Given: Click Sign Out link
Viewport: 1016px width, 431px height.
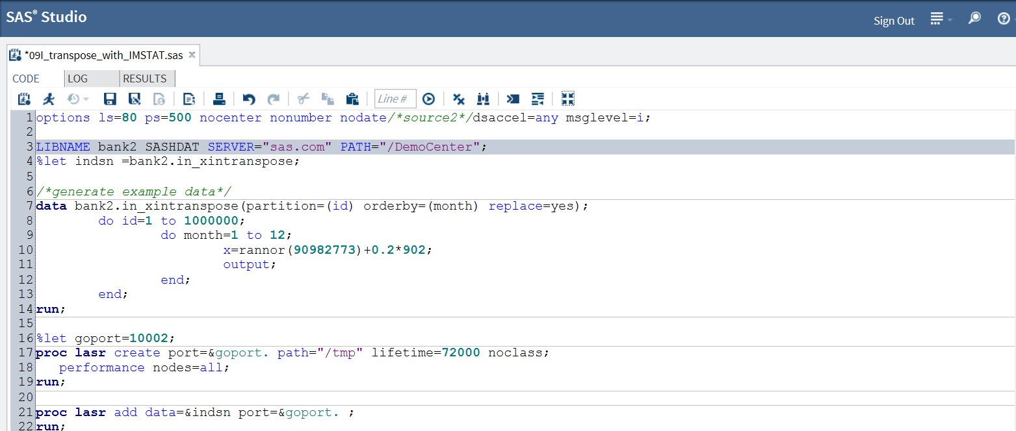Looking at the screenshot, I should 894,21.
